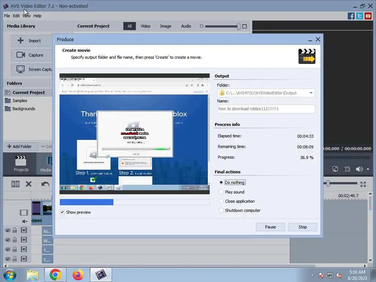This screenshot has height=282, width=376.
Task: Click the main video track filmstrip icon
Action: (24, 213)
